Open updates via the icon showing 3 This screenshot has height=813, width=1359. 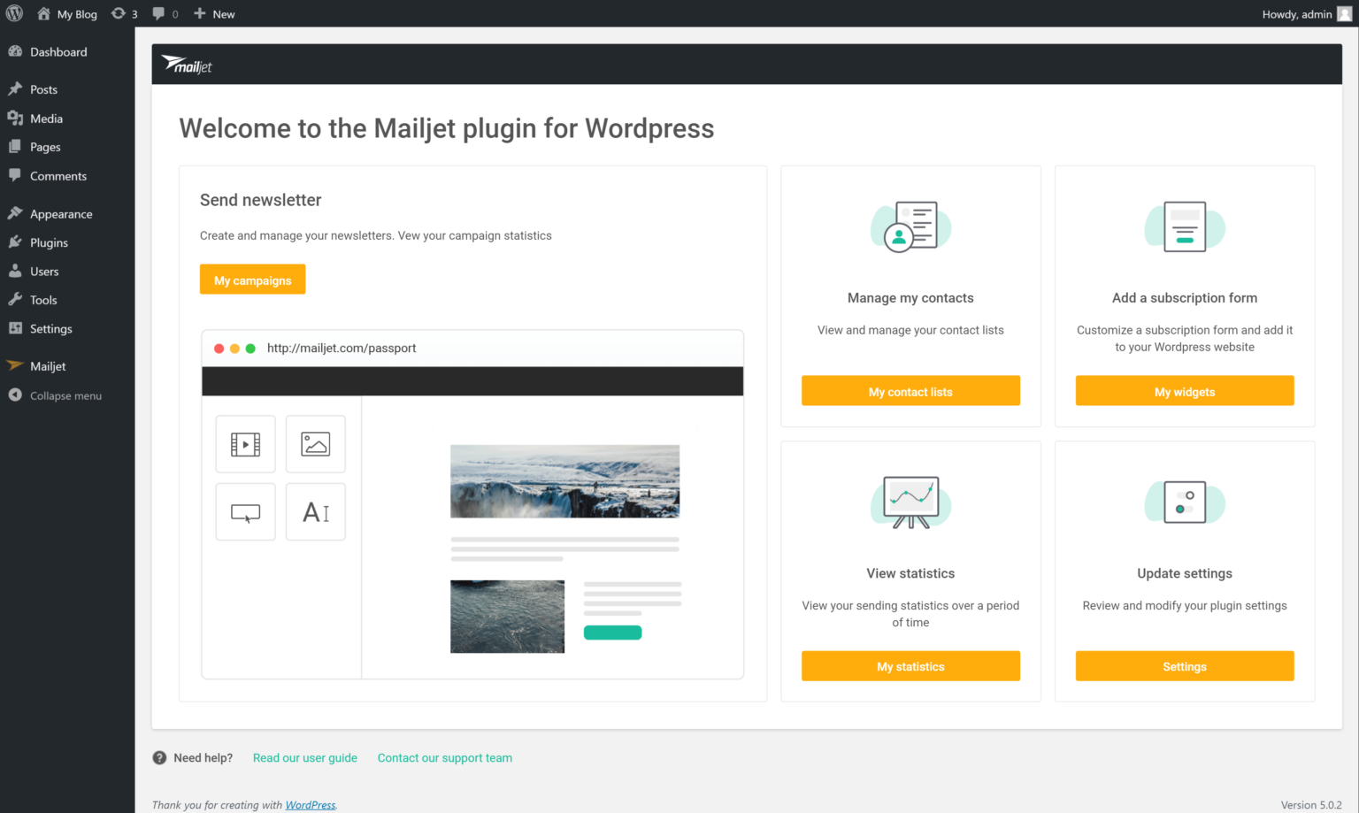[x=124, y=13]
